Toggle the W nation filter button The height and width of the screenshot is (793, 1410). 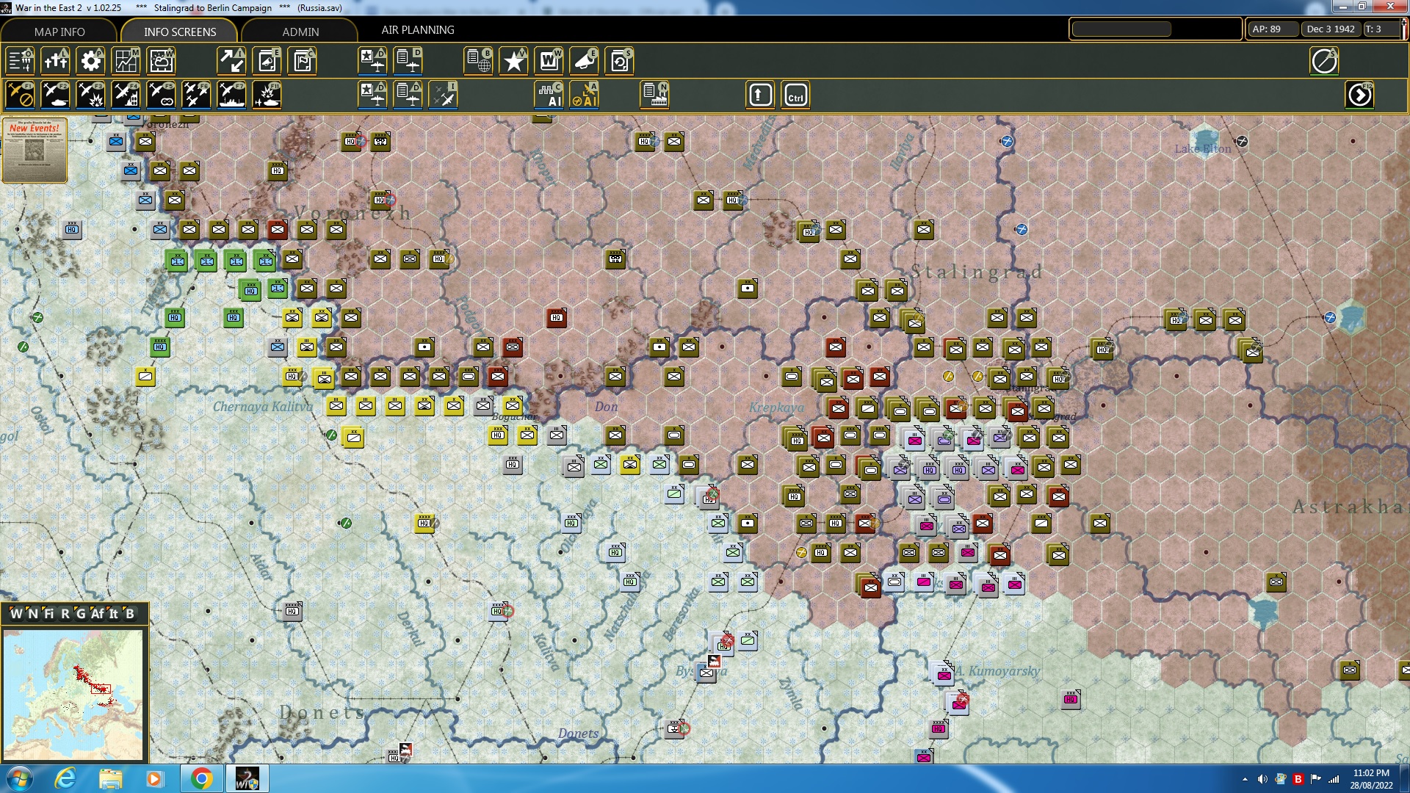click(16, 613)
